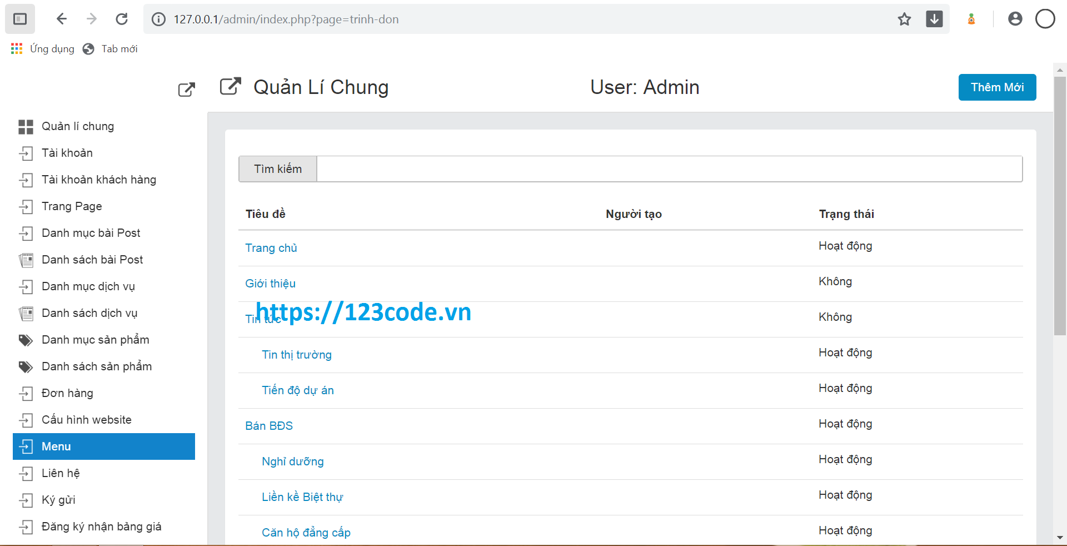The width and height of the screenshot is (1067, 546).
Task: Click the back arrow in the browser
Action: (62, 18)
